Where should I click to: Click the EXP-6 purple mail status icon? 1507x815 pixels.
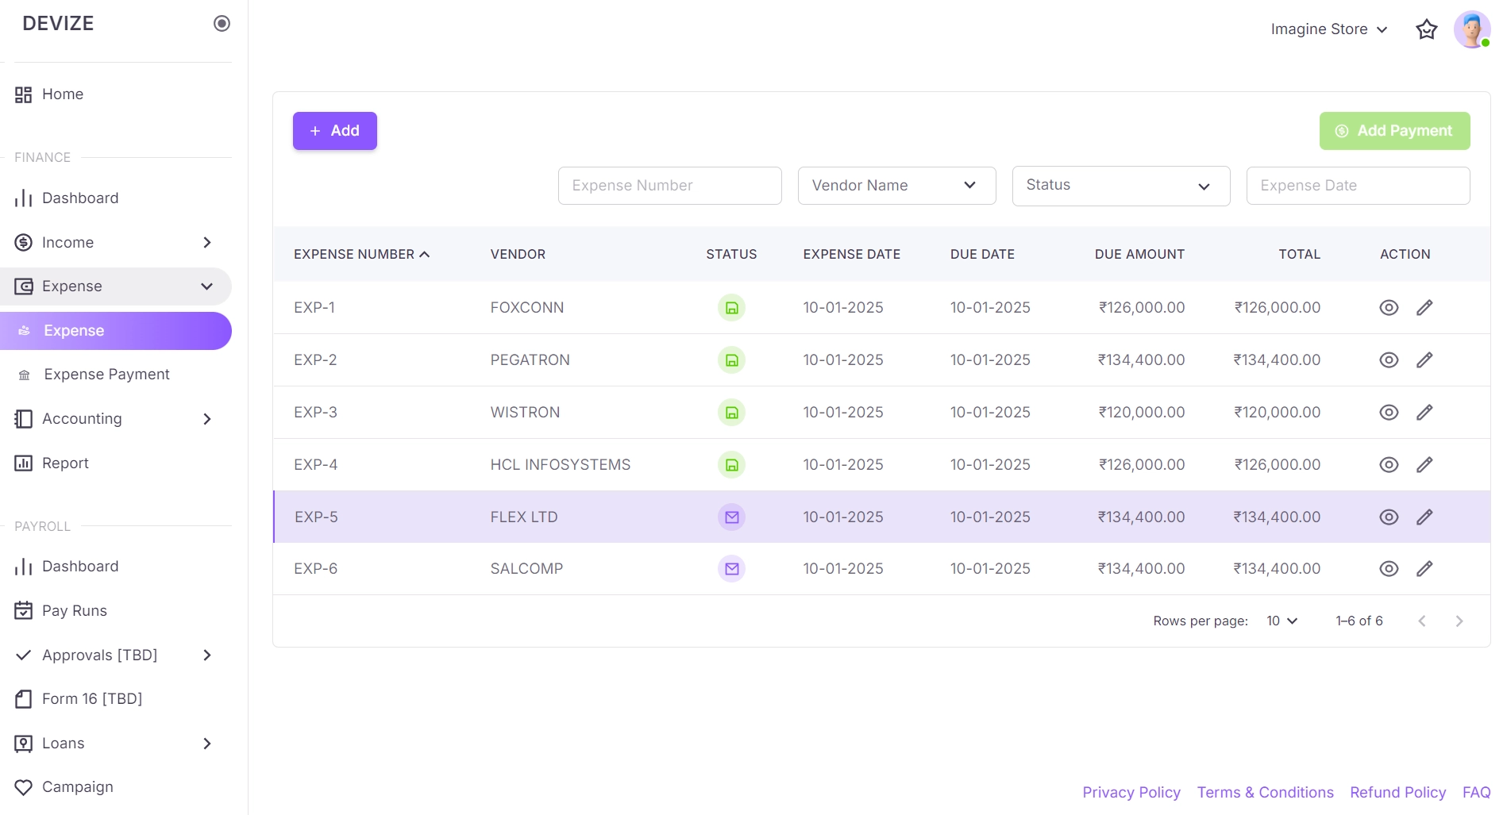[732, 569]
